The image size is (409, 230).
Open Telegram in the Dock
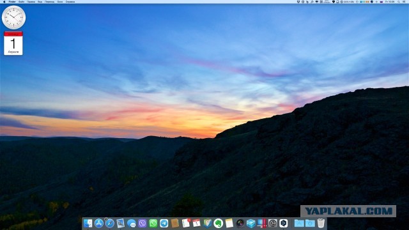(x=164, y=223)
